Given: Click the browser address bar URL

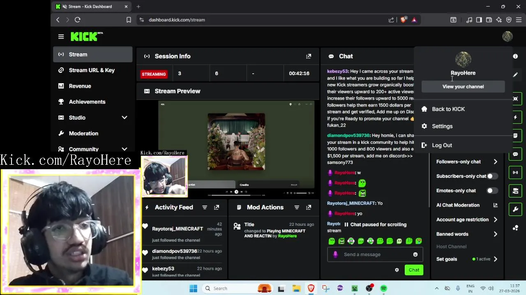Looking at the screenshot, I should 177,20.
